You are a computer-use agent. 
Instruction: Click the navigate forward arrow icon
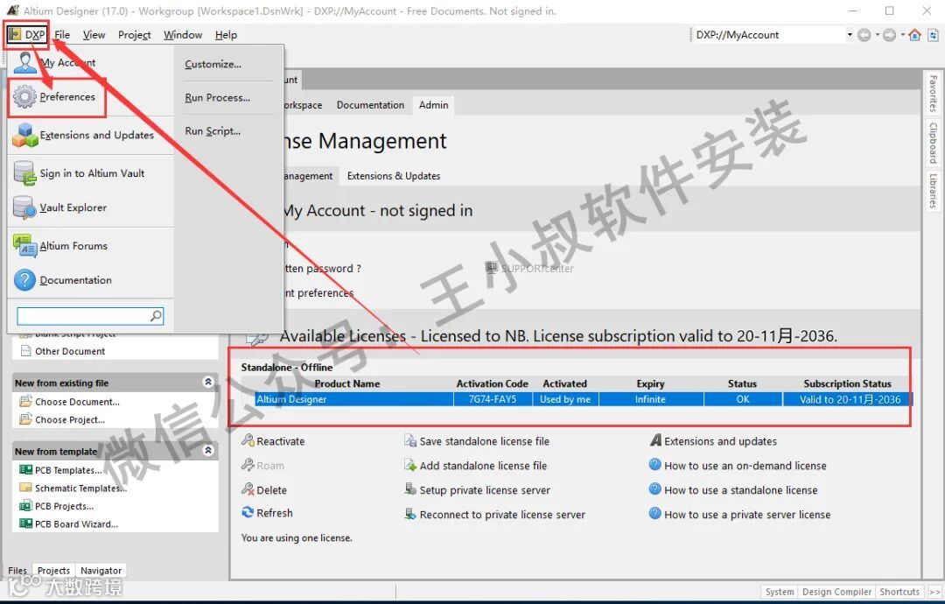(x=890, y=36)
